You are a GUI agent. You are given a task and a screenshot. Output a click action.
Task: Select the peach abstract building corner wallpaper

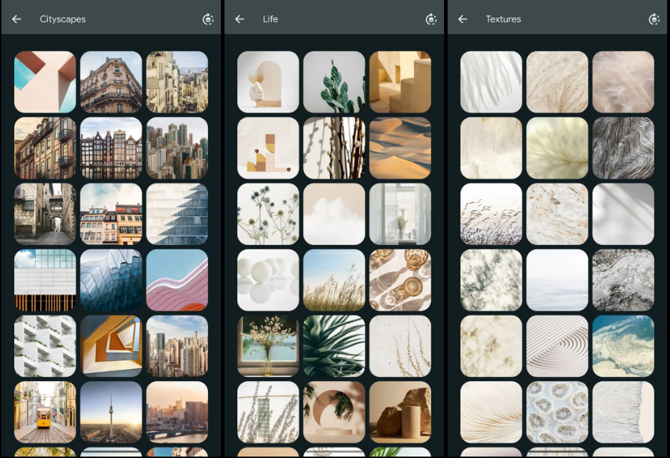(45, 82)
